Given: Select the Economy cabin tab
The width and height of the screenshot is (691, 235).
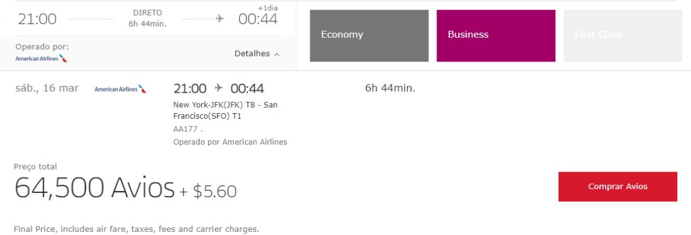Looking at the screenshot, I should [369, 36].
